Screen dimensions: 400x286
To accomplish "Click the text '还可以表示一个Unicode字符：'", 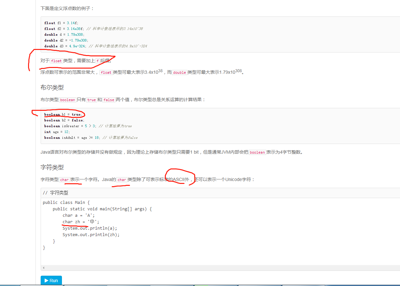I will click(x=224, y=179).
